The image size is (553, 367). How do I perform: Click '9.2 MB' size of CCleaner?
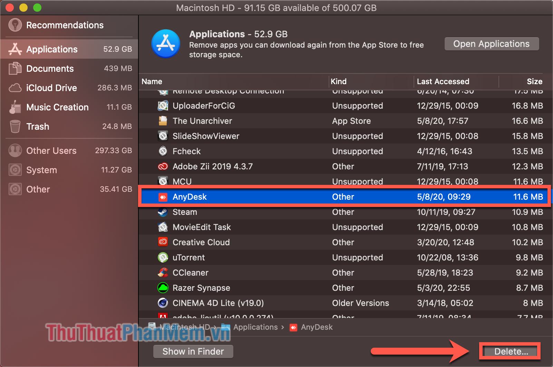[x=530, y=272]
